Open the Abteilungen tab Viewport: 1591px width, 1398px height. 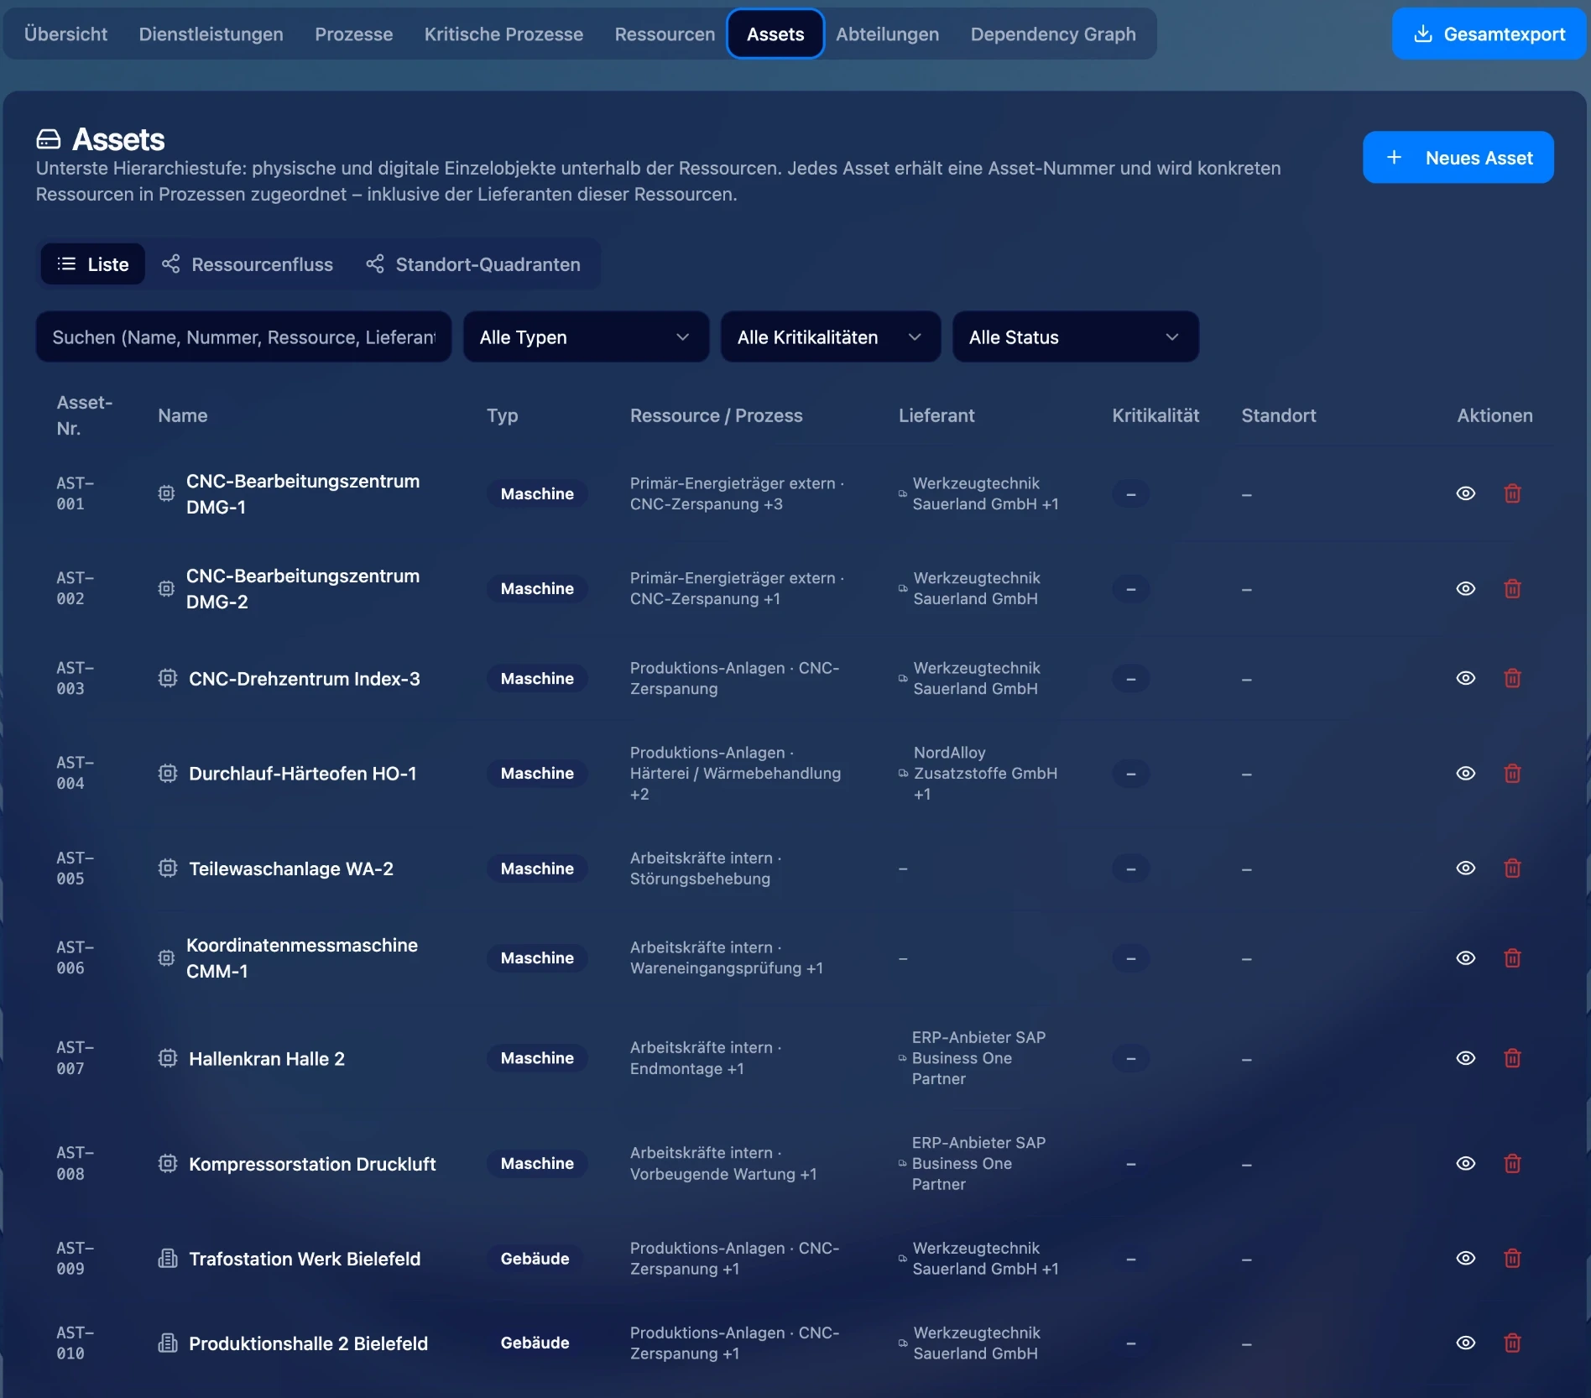(x=887, y=34)
